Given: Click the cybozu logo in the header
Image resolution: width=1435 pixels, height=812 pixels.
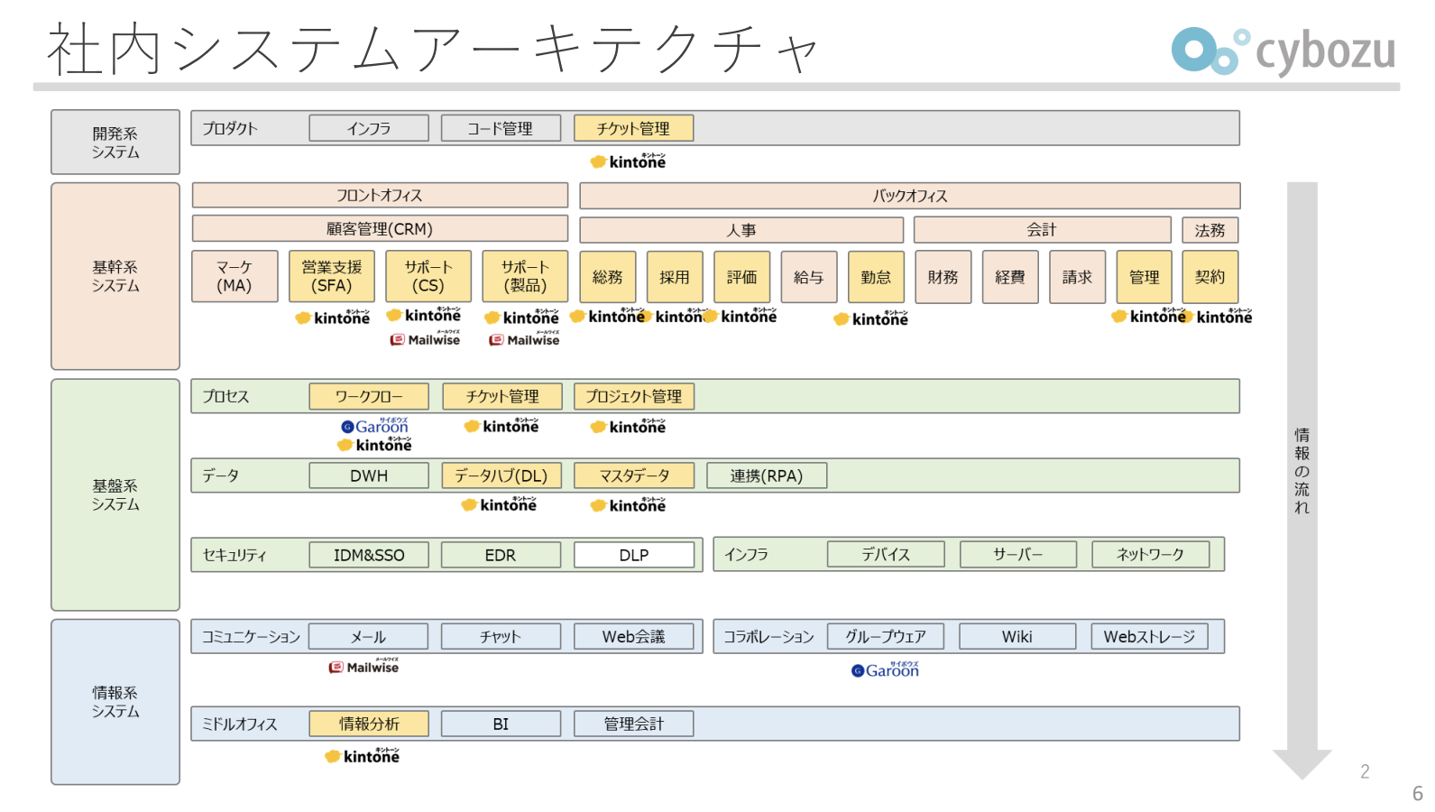Looking at the screenshot, I should 1283,50.
